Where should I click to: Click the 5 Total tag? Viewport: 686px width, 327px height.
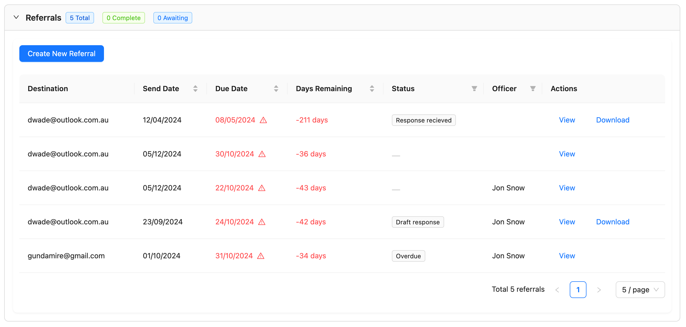click(80, 18)
